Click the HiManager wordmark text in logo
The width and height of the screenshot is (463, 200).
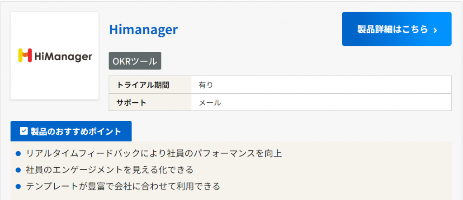point(63,56)
